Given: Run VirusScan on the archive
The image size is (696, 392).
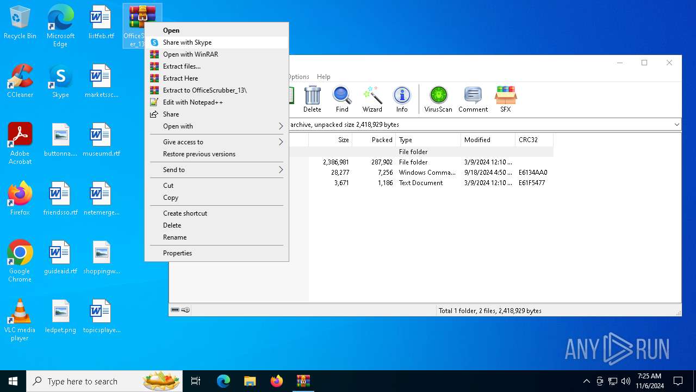Looking at the screenshot, I should [x=438, y=99].
